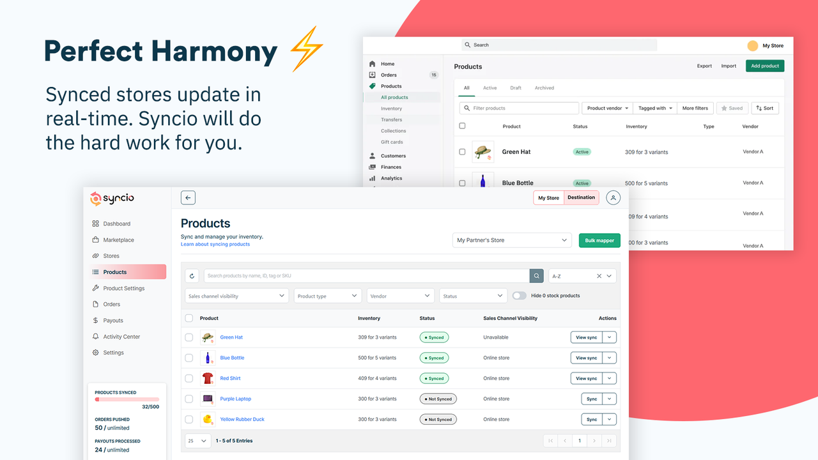Open the 25 entries per page dropdown
The width and height of the screenshot is (818, 460).
[197, 441]
